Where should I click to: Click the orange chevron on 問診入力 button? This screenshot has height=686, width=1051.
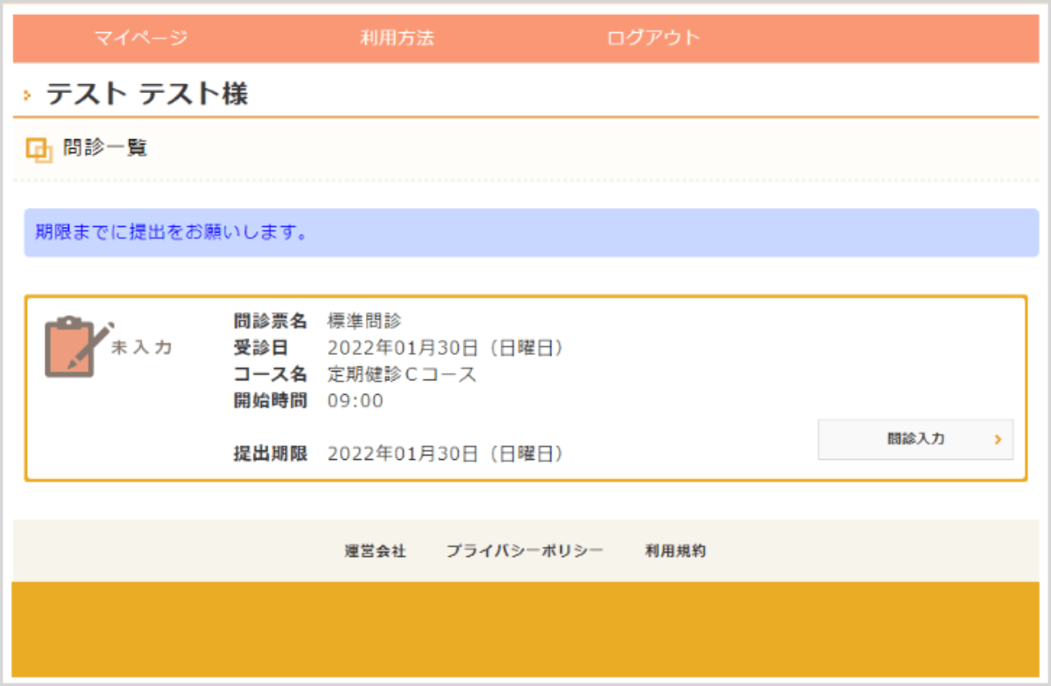pyautogui.click(x=998, y=439)
